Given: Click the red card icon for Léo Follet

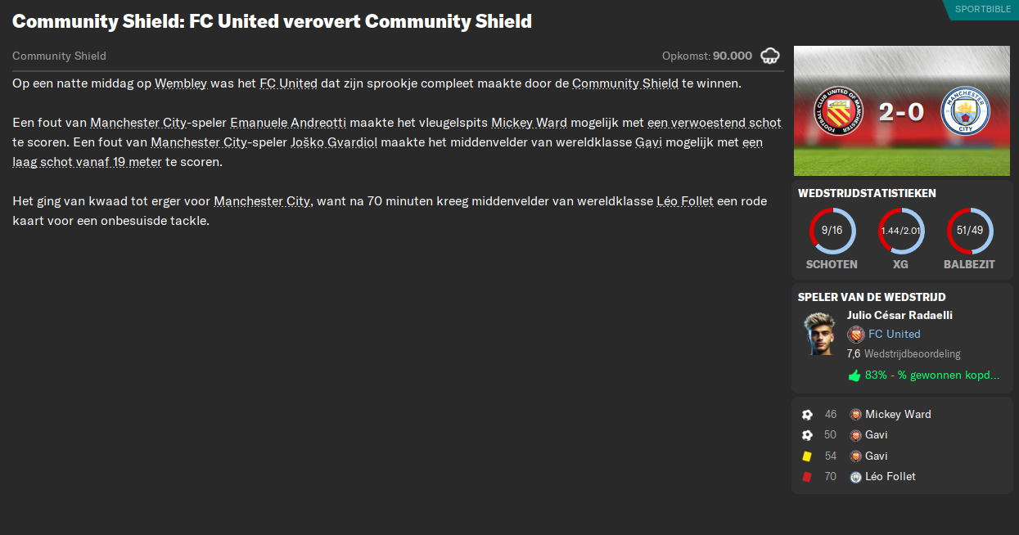Looking at the screenshot, I should (807, 476).
